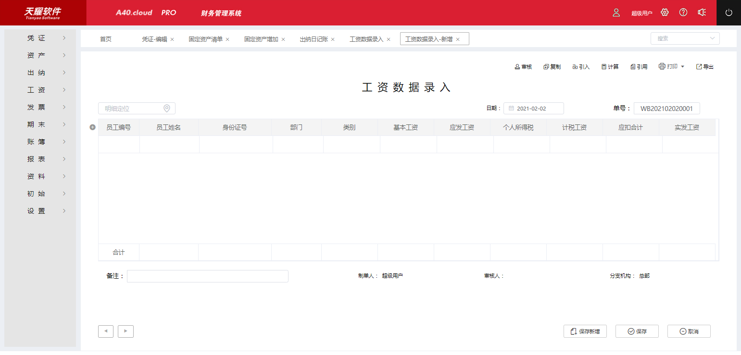Click the 导出 export icon
This screenshot has width=741, height=355.
[x=704, y=66]
